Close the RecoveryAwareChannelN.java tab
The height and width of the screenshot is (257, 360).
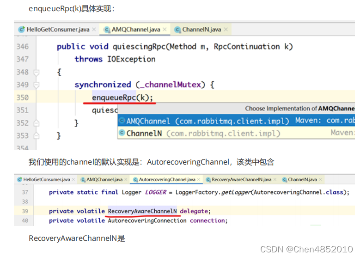pos(275,179)
